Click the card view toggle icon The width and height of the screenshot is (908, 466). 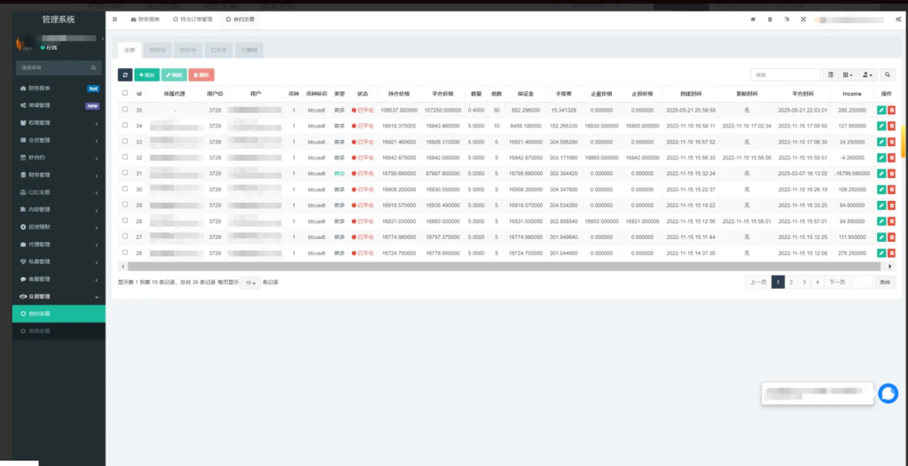[x=831, y=74]
